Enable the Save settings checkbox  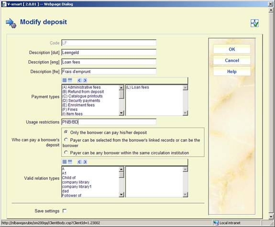pos(65,211)
